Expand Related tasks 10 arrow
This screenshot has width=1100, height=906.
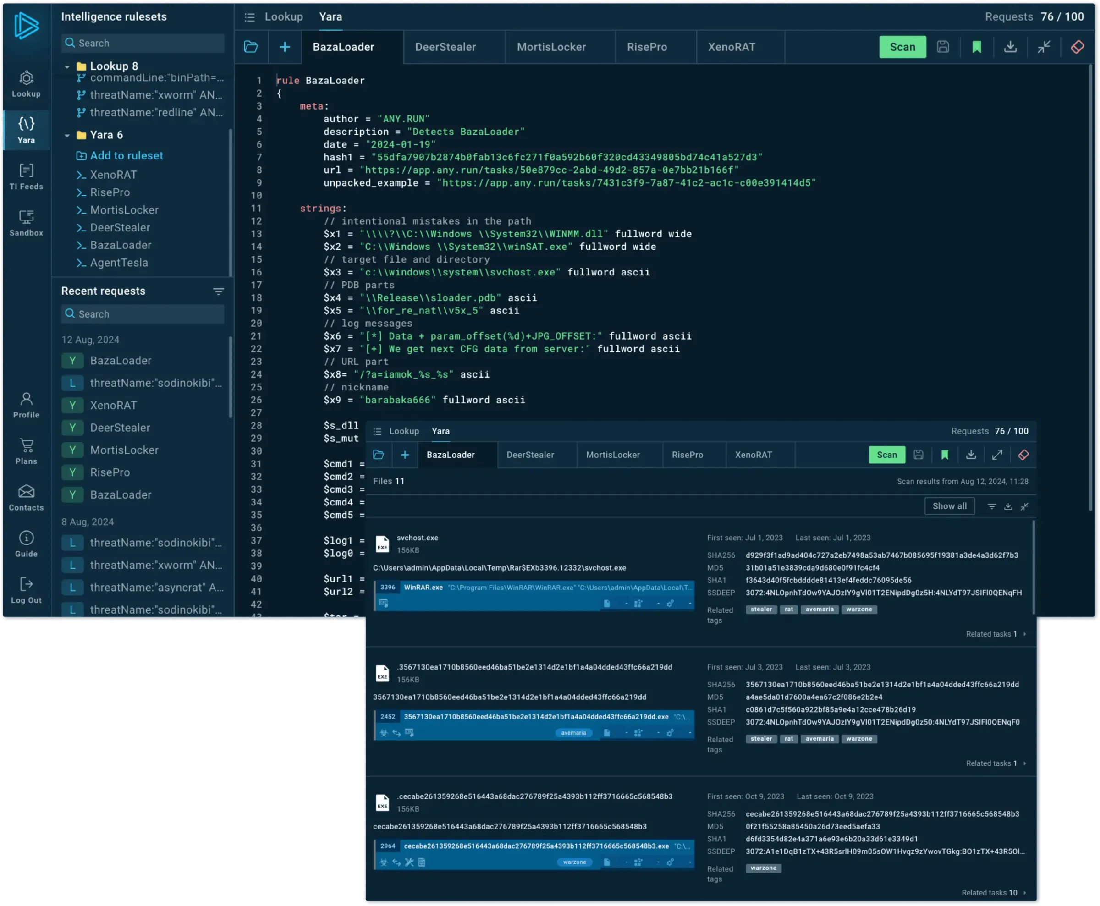pyautogui.click(x=1024, y=892)
